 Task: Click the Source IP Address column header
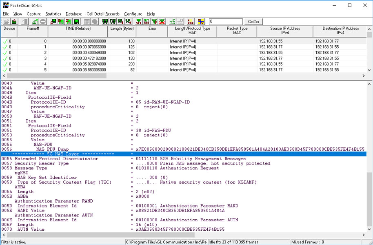tap(285, 31)
